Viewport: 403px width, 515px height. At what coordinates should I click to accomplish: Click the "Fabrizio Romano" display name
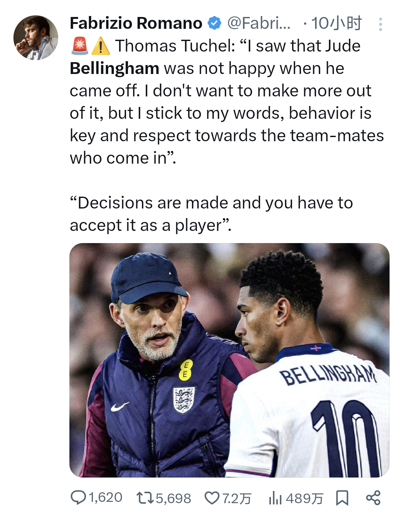tap(136, 23)
